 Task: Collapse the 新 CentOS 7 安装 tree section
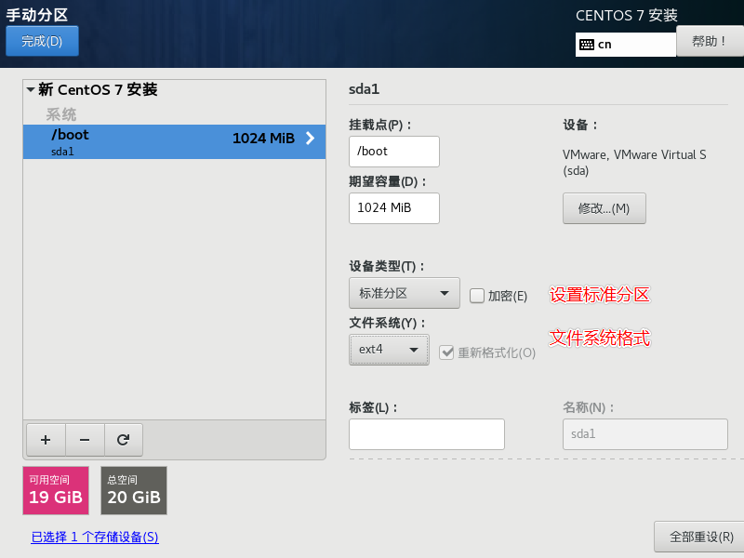tap(31, 89)
